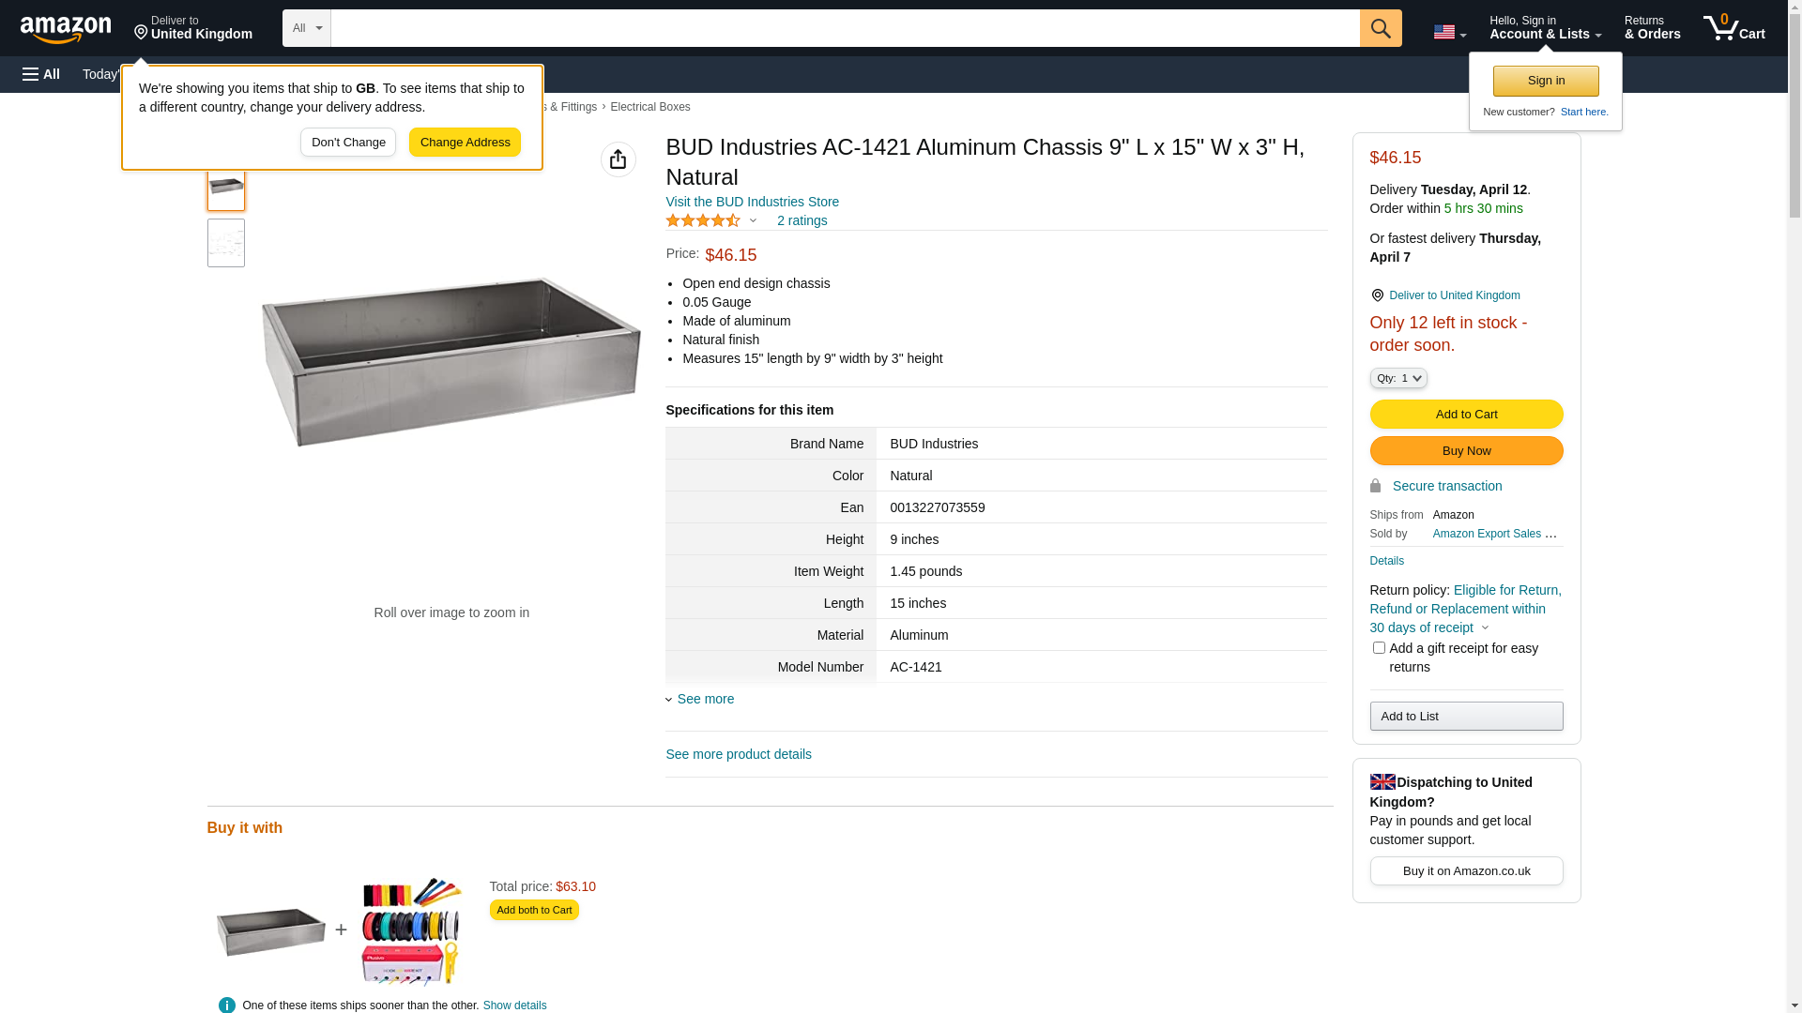This screenshot has width=1802, height=1013.
Task: Open the All search category dropdown
Action: [307, 28]
